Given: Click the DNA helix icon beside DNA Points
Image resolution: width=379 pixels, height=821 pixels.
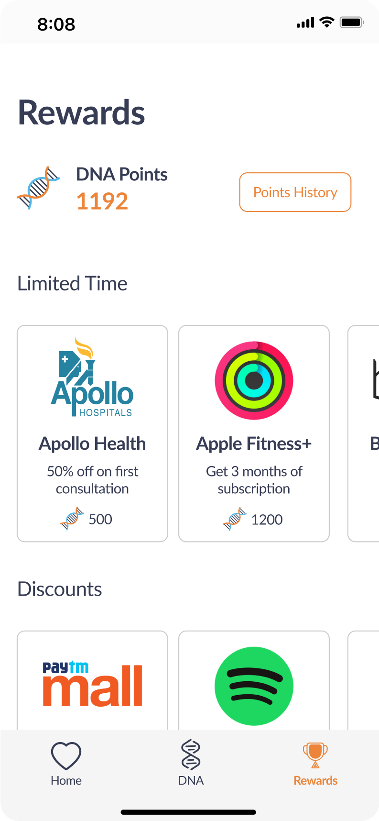Looking at the screenshot, I should [38, 188].
